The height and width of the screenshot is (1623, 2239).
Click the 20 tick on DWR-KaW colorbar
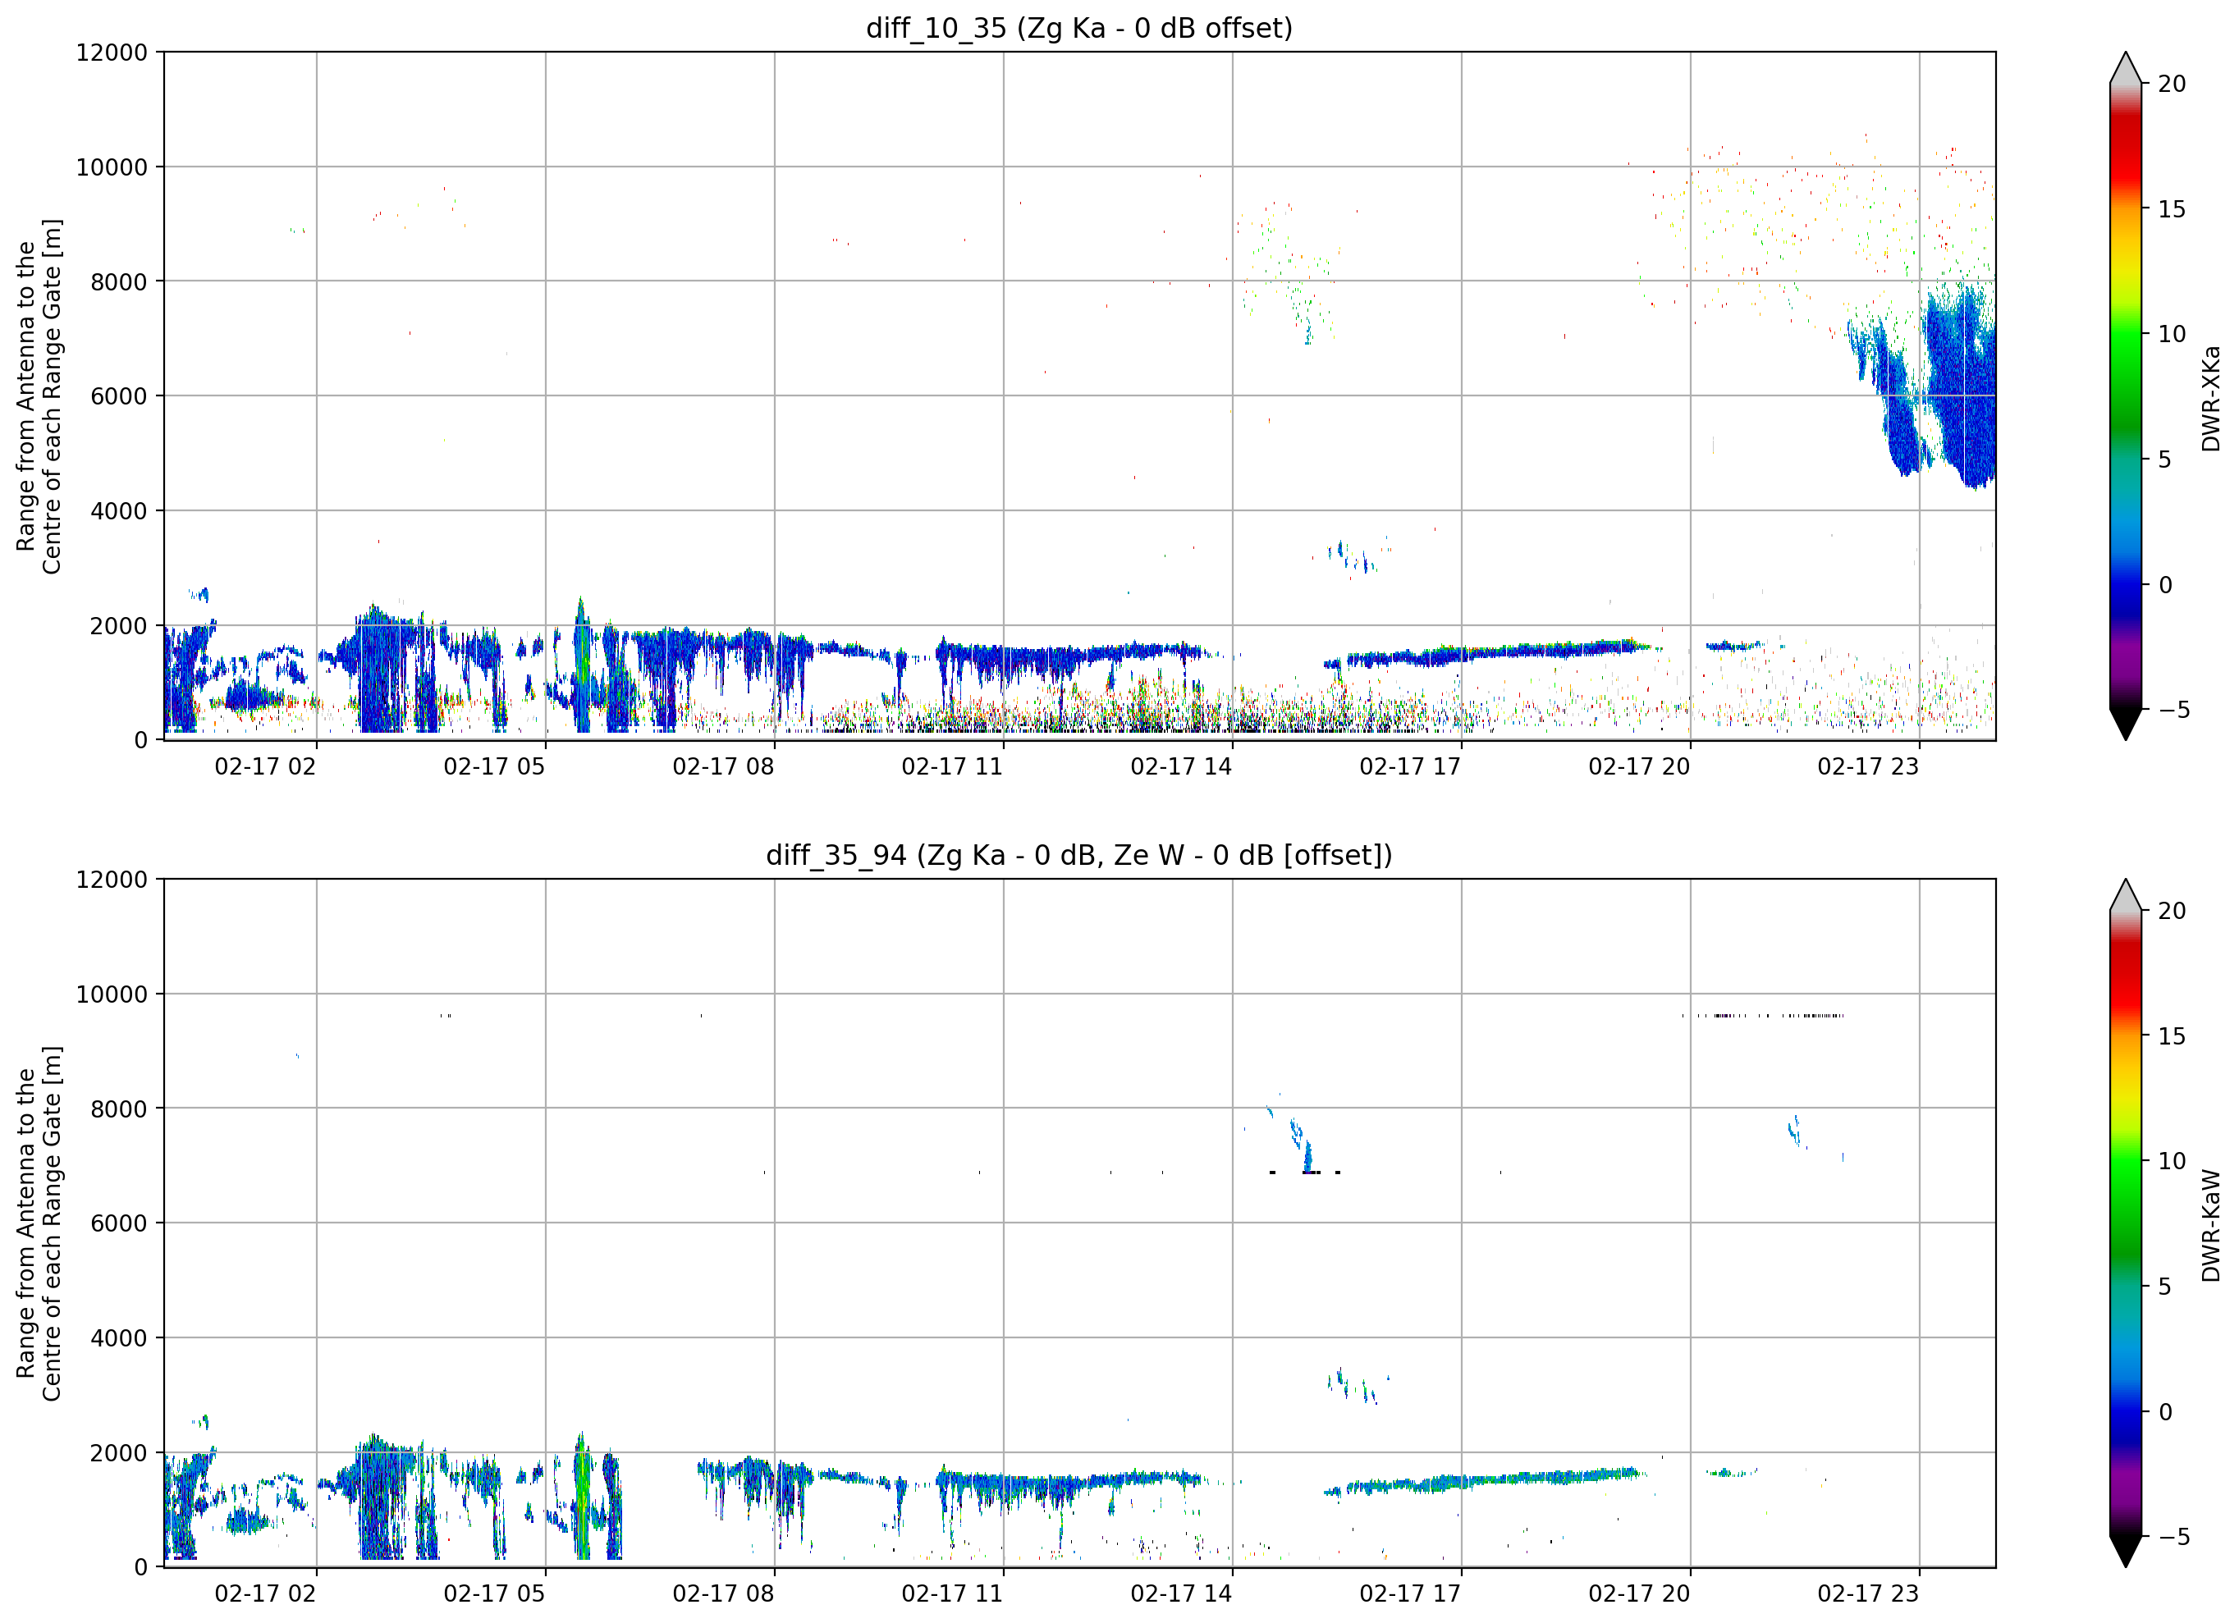point(2172,912)
